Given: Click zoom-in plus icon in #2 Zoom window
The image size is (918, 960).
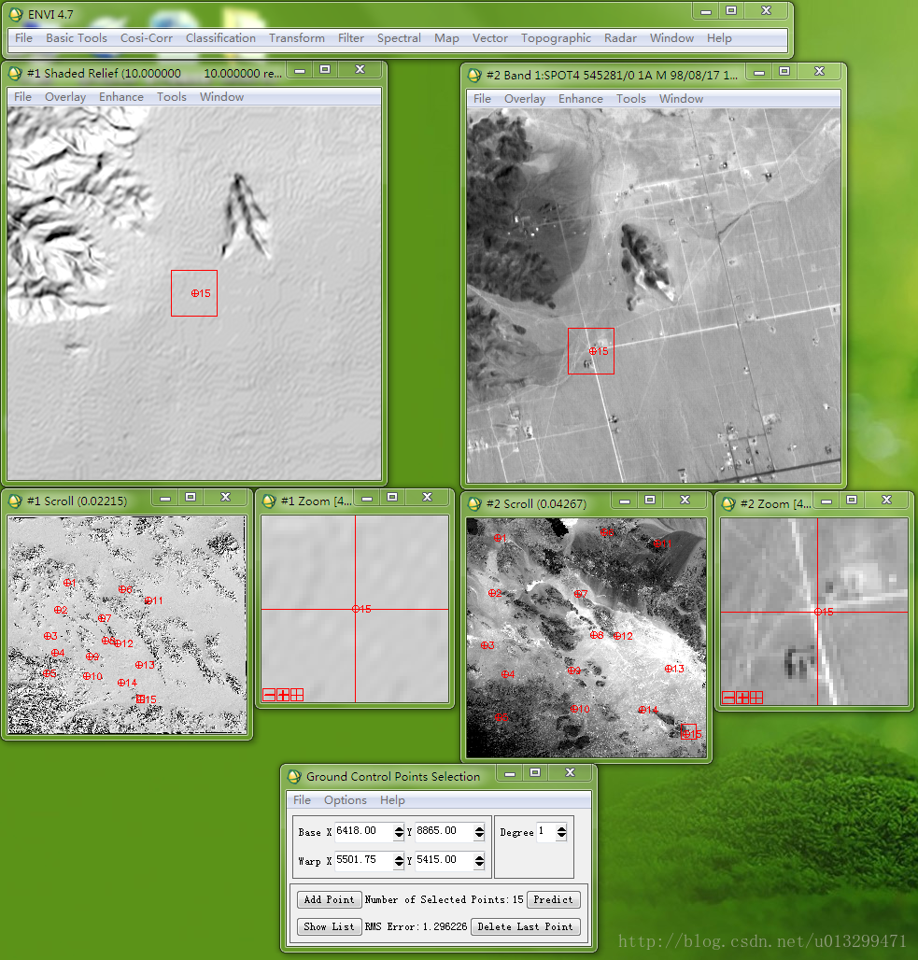Looking at the screenshot, I should pos(742,697).
